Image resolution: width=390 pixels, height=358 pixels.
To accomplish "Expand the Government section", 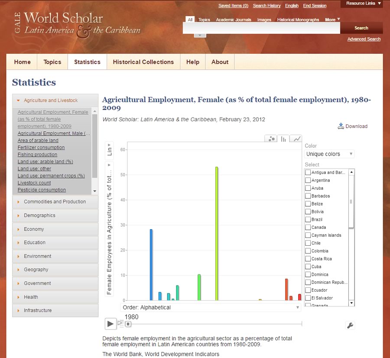I will [x=55, y=283].
